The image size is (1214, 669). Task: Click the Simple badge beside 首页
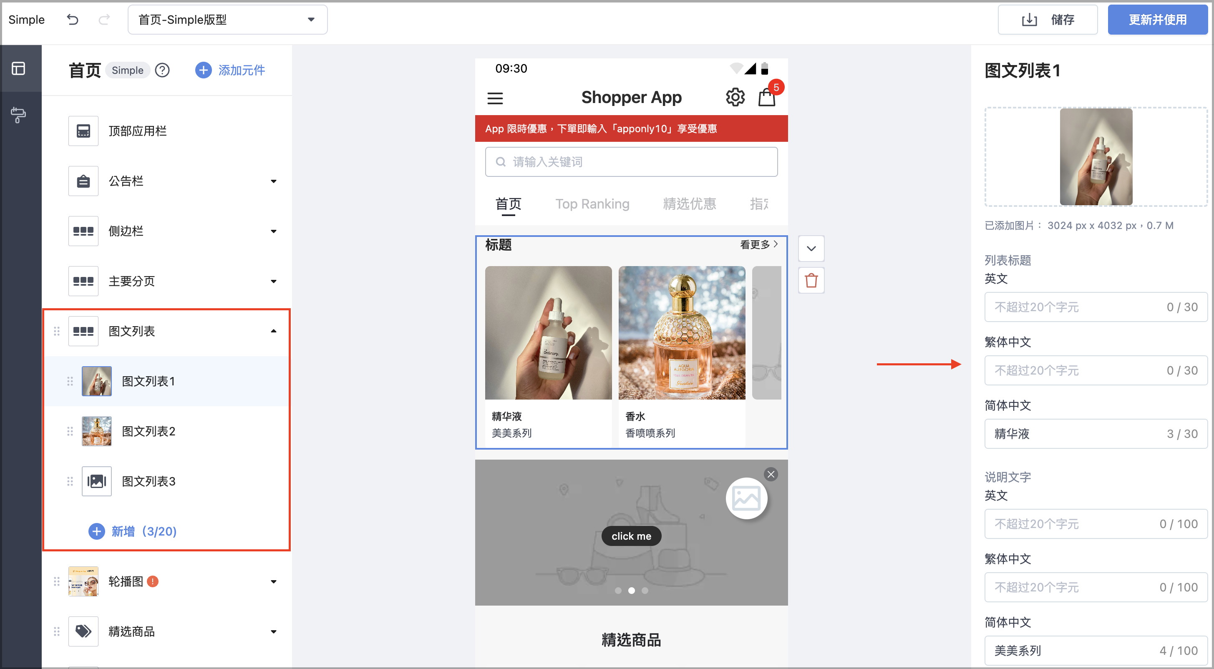127,70
